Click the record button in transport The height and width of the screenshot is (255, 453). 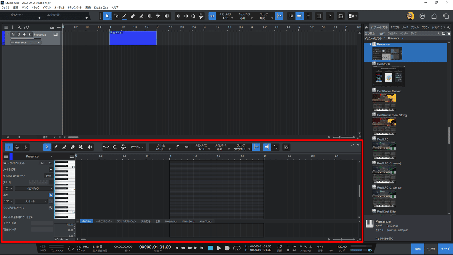(227, 248)
